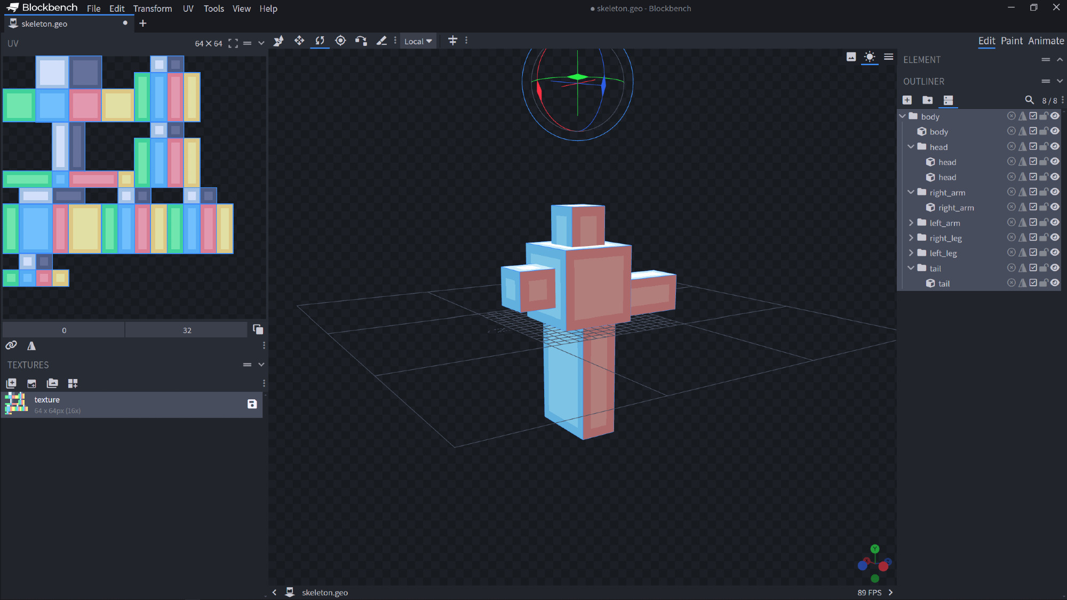Switch to the Paint mode tab

(x=1012, y=41)
